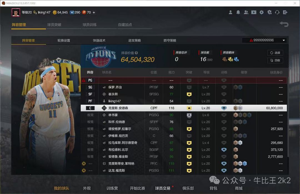This screenshot has height=194, width=300.
Task: Click the gold N coin icon
Action: [x=55, y=13]
